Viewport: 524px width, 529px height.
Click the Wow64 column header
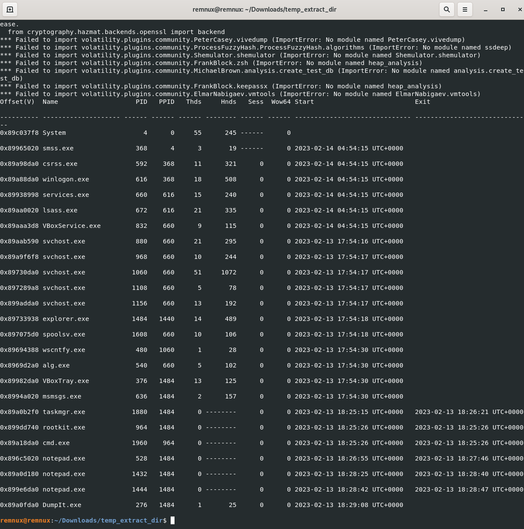281,102
